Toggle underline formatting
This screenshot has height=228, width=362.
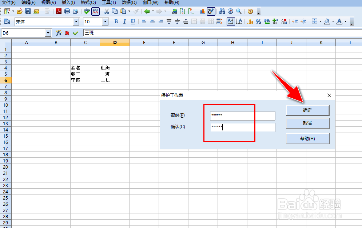(132, 22)
